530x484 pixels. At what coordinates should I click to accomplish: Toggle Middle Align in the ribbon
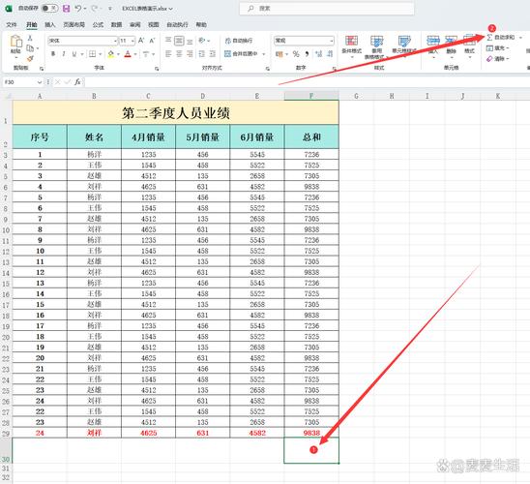click(x=179, y=41)
